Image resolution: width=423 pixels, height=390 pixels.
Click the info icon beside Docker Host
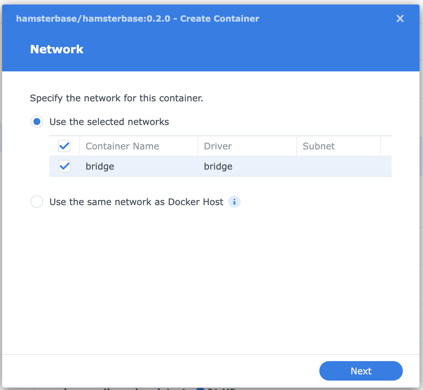tap(234, 202)
